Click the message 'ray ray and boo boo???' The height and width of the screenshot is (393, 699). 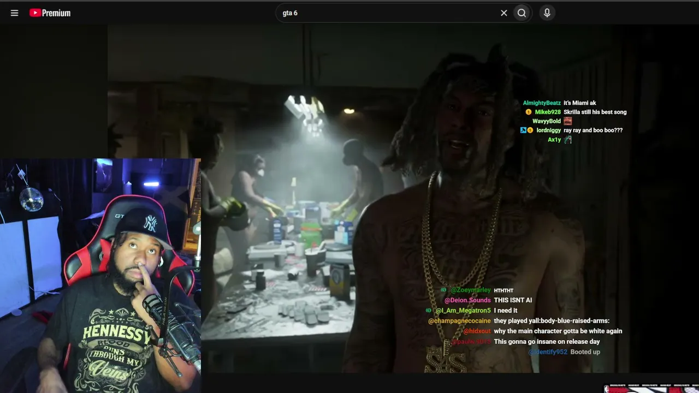coord(593,130)
